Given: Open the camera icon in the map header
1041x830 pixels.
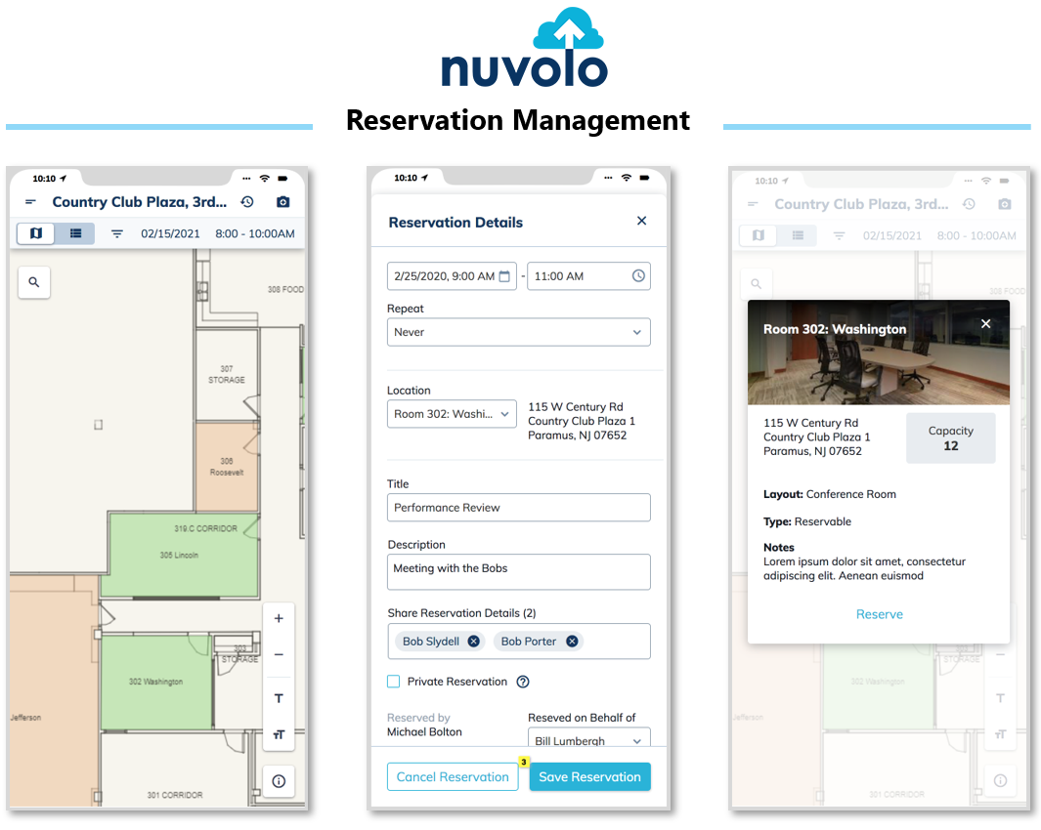Looking at the screenshot, I should (x=283, y=202).
